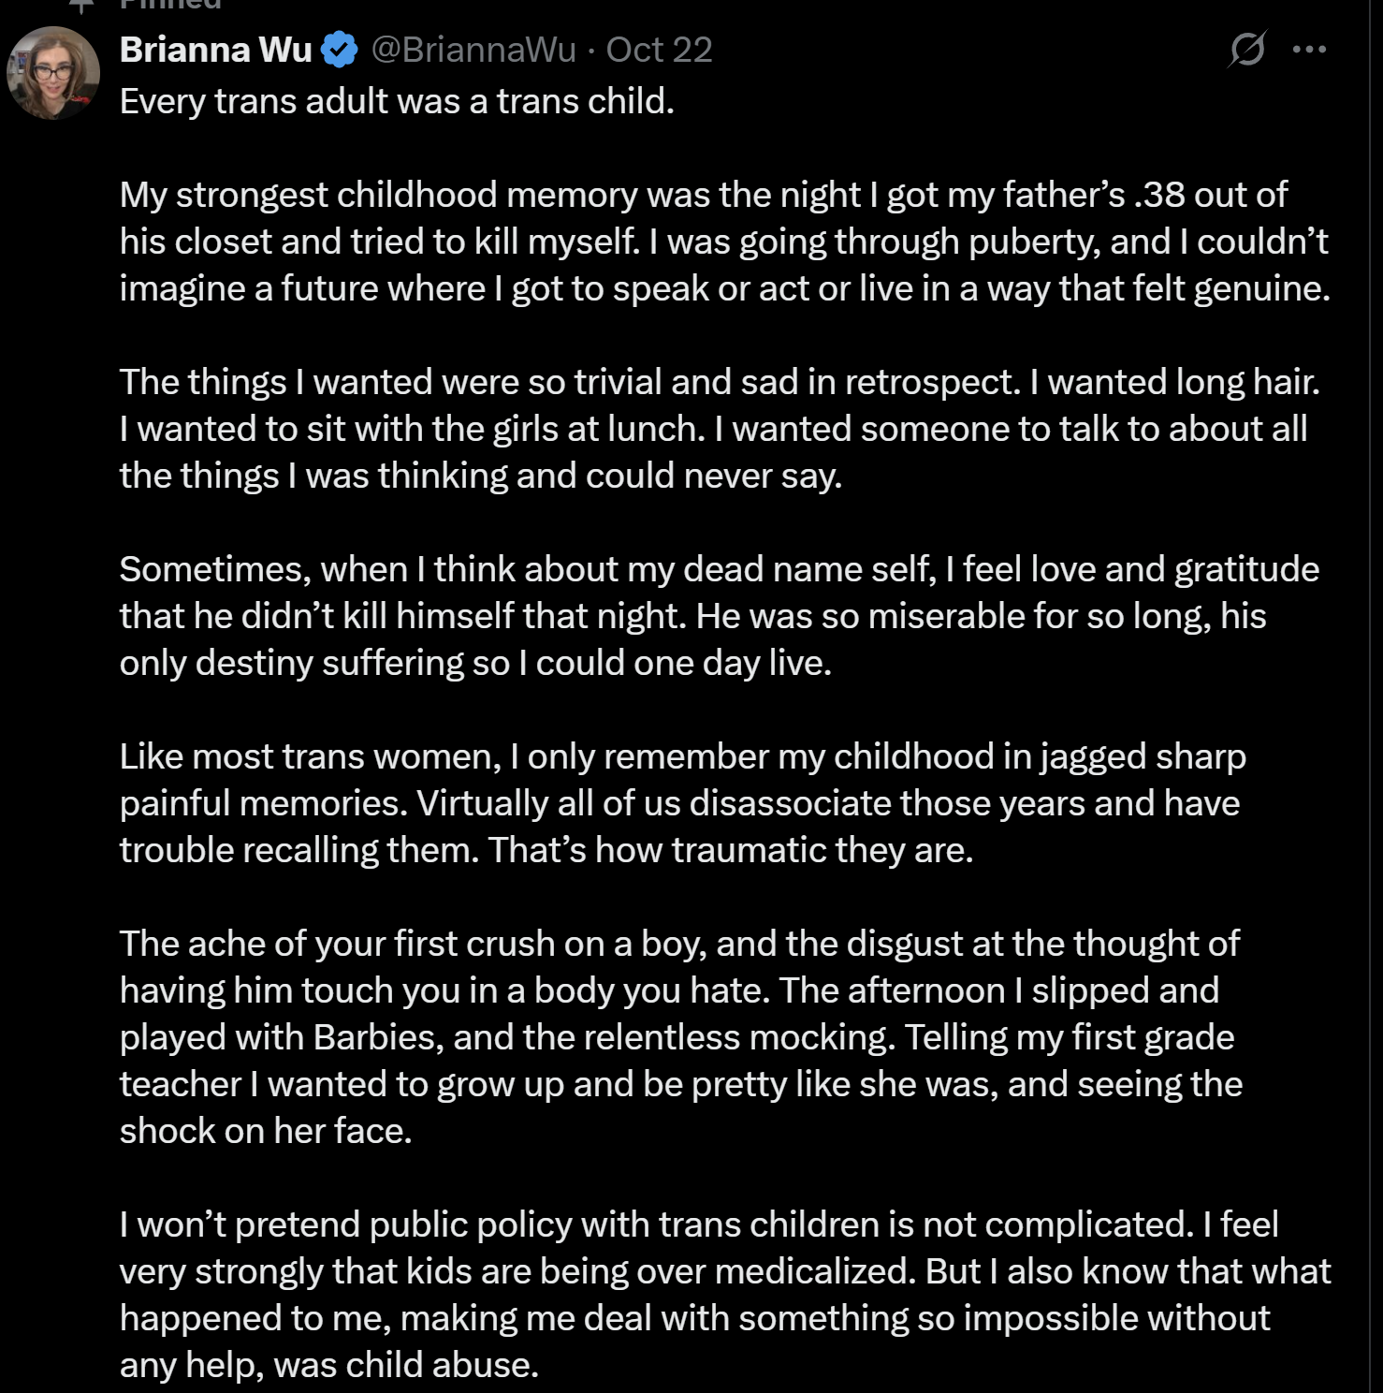Click the Grok slashed-circle icon
The height and width of the screenshot is (1393, 1383).
coord(1247,49)
